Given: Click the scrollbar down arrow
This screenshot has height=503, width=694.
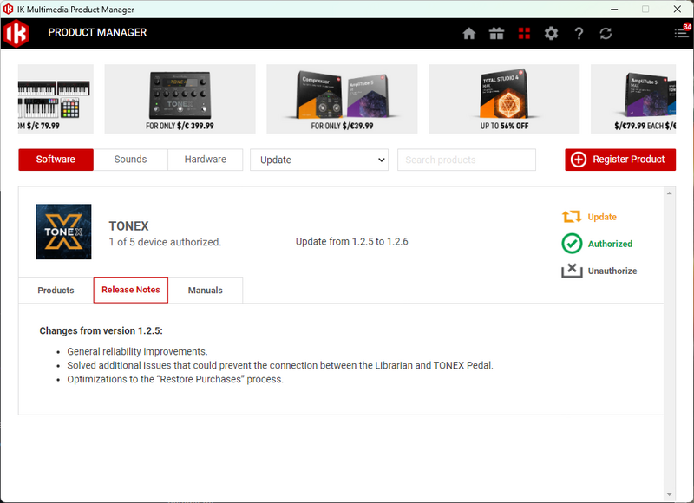Looking at the screenshot, I should tap(669, 494).
